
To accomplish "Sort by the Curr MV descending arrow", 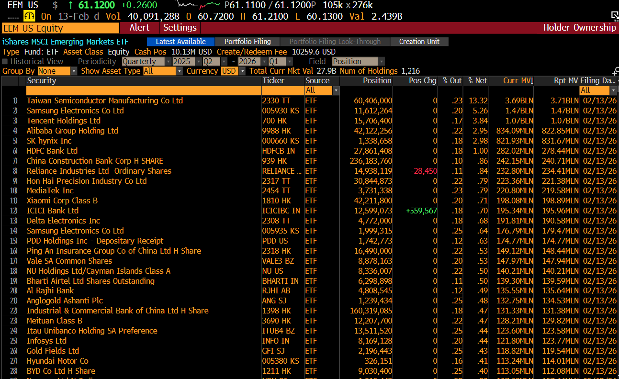I will 531,81.
